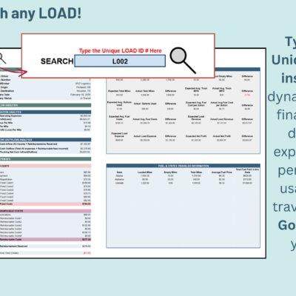Select the red 'Type the Unique LOAD ID # Here' text
The width and height of the screenshot is (296, 296).
121,51
